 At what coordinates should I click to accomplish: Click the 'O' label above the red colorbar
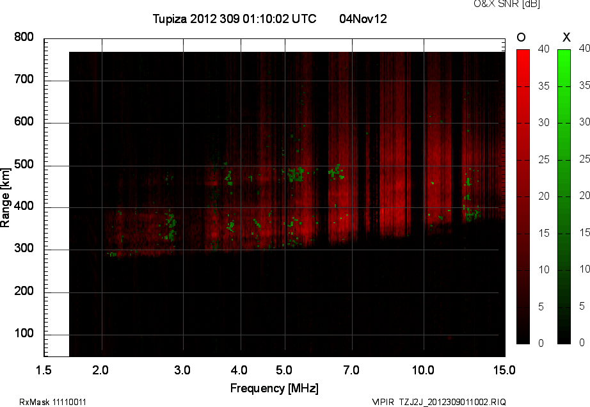coord(521,37)
